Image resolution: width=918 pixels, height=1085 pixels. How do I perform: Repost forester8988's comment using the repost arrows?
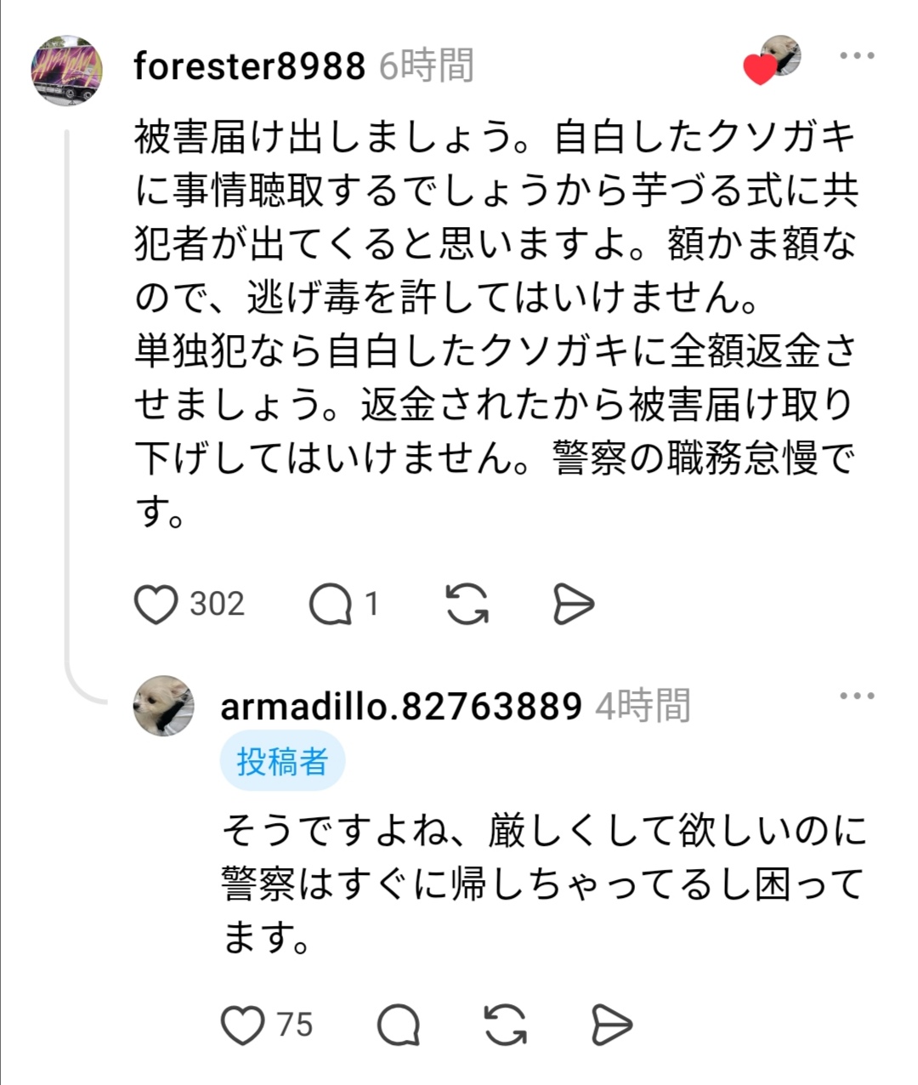[x=467, y=605]
